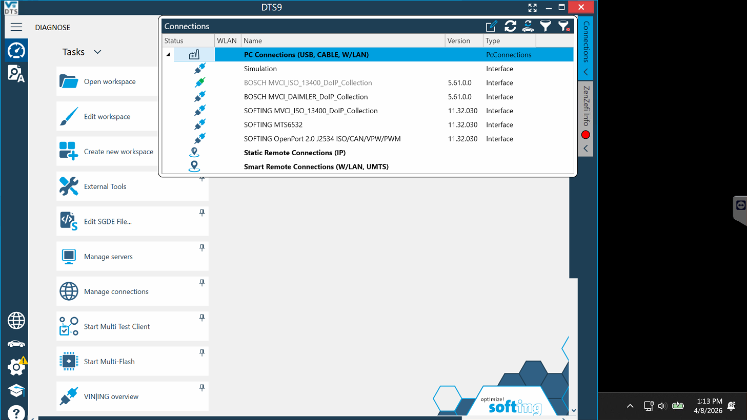Click the vehicle refresh icon in Connections toolbar
The image size is (747, 420).
(x=528, y=26)
